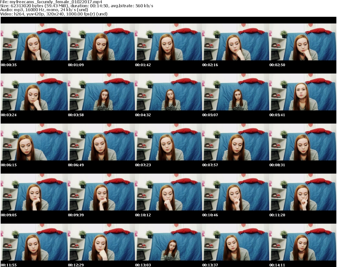Click the thumbnail above timestamp 00:01:09
337x267 pixels.
pos(101,42)
